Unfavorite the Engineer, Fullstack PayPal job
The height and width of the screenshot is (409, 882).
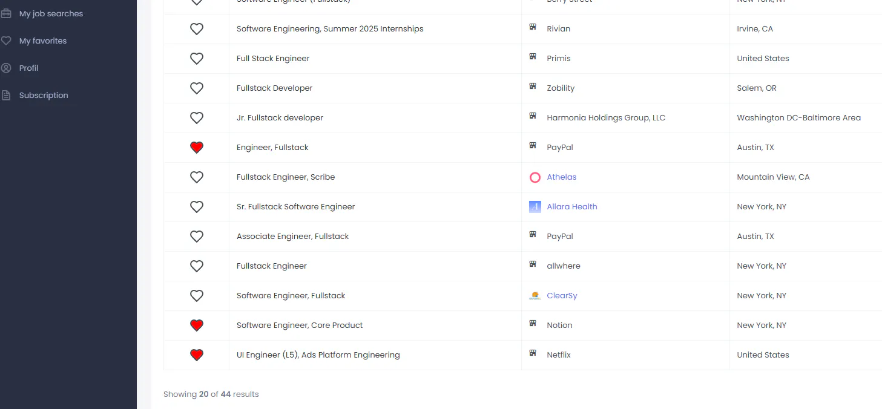[x=197, y=147]
